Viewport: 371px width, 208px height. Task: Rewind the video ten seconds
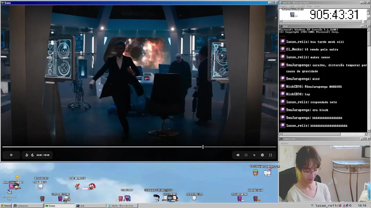tap(27, 155)
